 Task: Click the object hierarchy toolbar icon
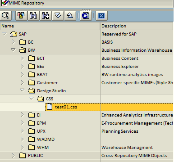(x=21, y=15)
